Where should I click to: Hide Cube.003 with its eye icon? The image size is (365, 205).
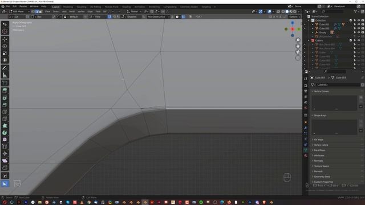click(359, 24)
